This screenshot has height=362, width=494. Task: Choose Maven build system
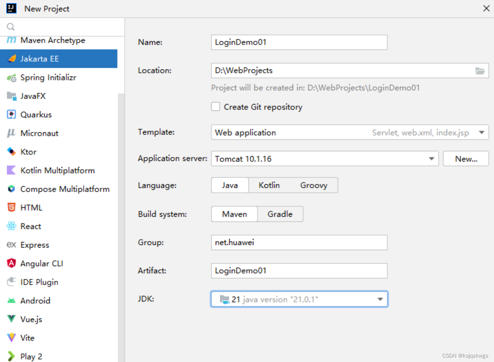234,214
